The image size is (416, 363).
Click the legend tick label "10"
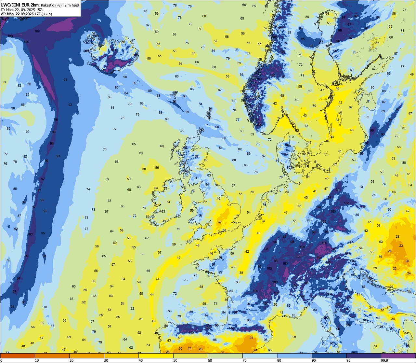37,360
